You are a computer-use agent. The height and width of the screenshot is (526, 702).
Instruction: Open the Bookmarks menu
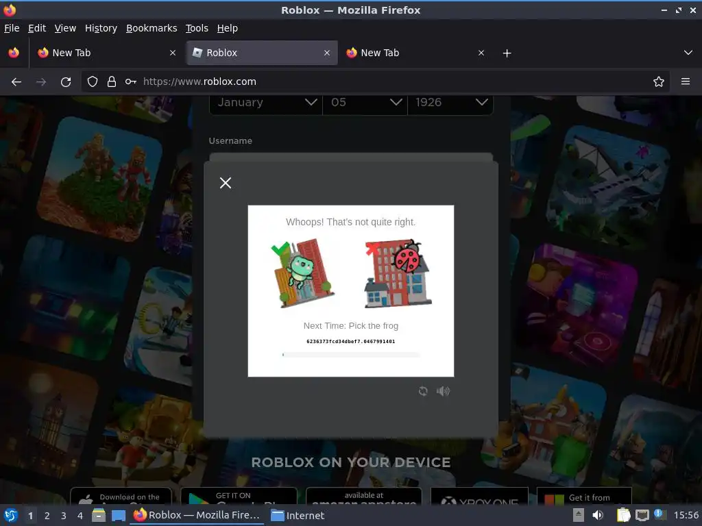point(152,28)
